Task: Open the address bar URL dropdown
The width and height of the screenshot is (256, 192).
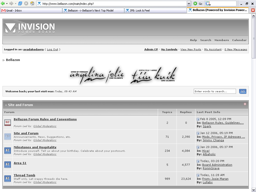Action: coord(189,3)
